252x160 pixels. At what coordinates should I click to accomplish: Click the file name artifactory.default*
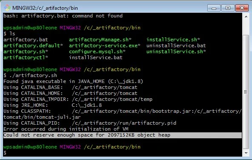(x=33, y=46)
